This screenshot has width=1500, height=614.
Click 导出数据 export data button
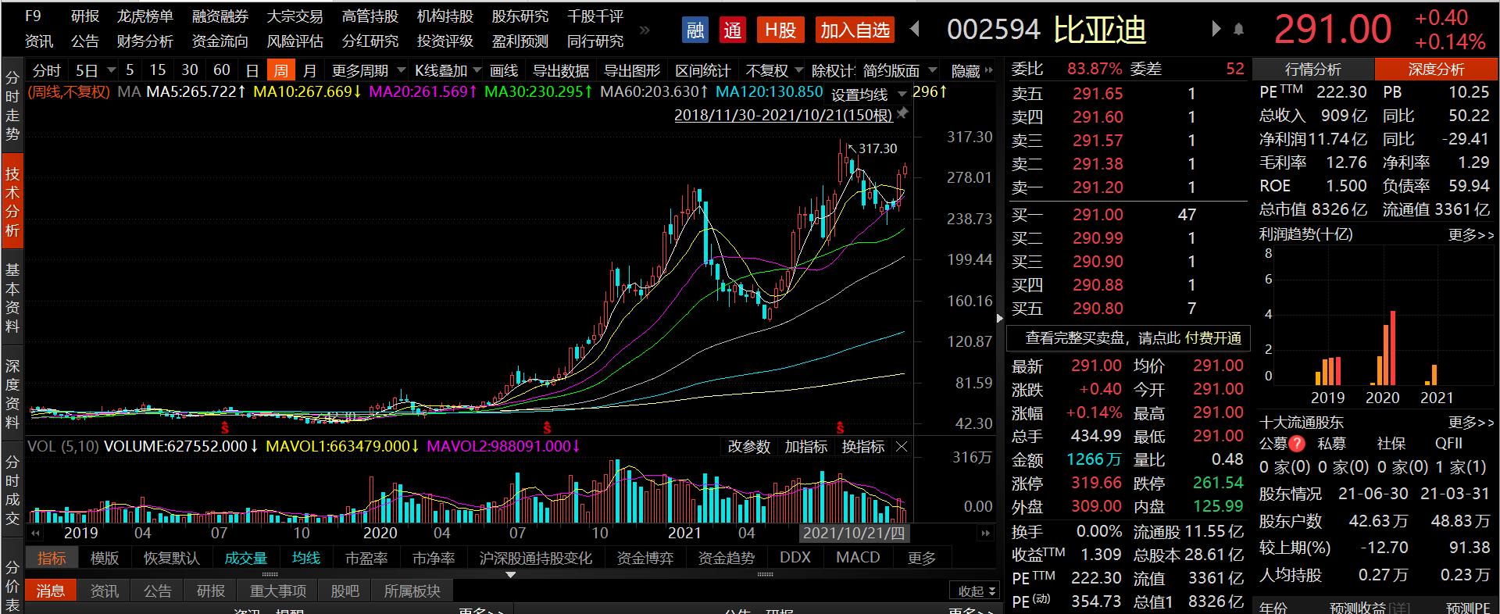[560, 70]
